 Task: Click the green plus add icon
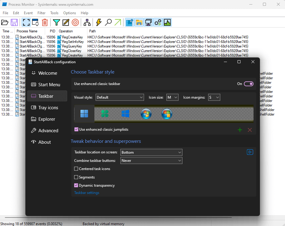coord(240,130)
